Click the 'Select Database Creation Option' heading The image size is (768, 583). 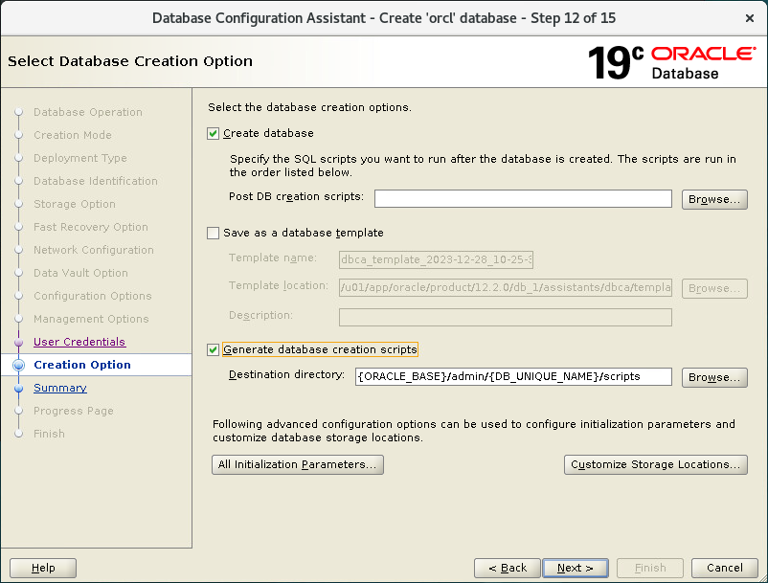click(x=130, y=61)
